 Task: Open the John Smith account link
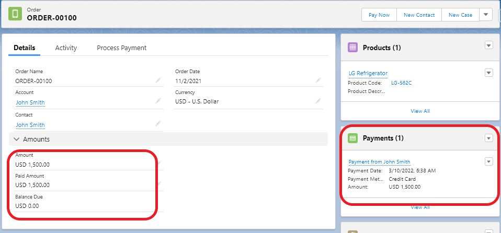30,102
